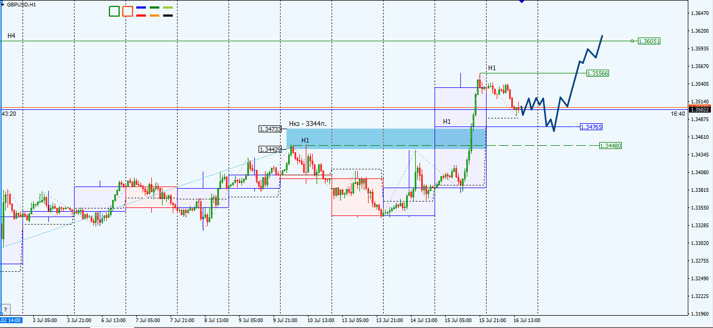Image resolution: width=713 pixels, height=328 pixels.
Task: Click the 1.31960 price scale value
Action: (701, 314)
